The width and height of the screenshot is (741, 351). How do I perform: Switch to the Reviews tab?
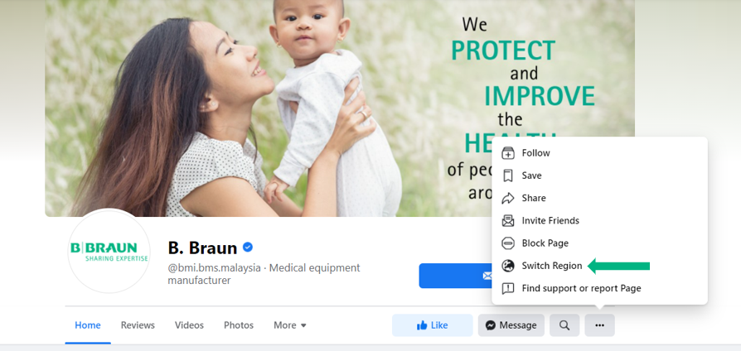click(138, 325)
